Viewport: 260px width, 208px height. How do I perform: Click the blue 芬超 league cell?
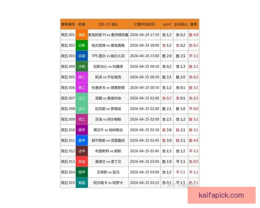[x=82, y=56]
